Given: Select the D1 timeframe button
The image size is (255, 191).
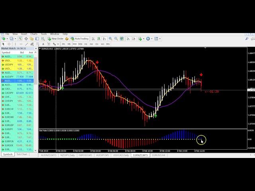Looking at the screenshot, I should pyautogui.click(x=97, y=44).
